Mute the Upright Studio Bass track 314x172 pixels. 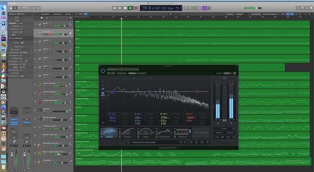tap(44, 103)
